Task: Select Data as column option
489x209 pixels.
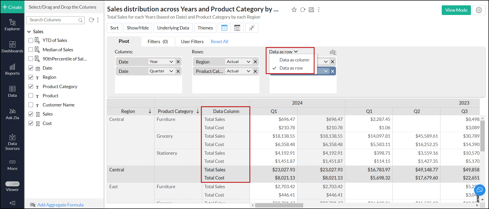Action: pos(294,60)
